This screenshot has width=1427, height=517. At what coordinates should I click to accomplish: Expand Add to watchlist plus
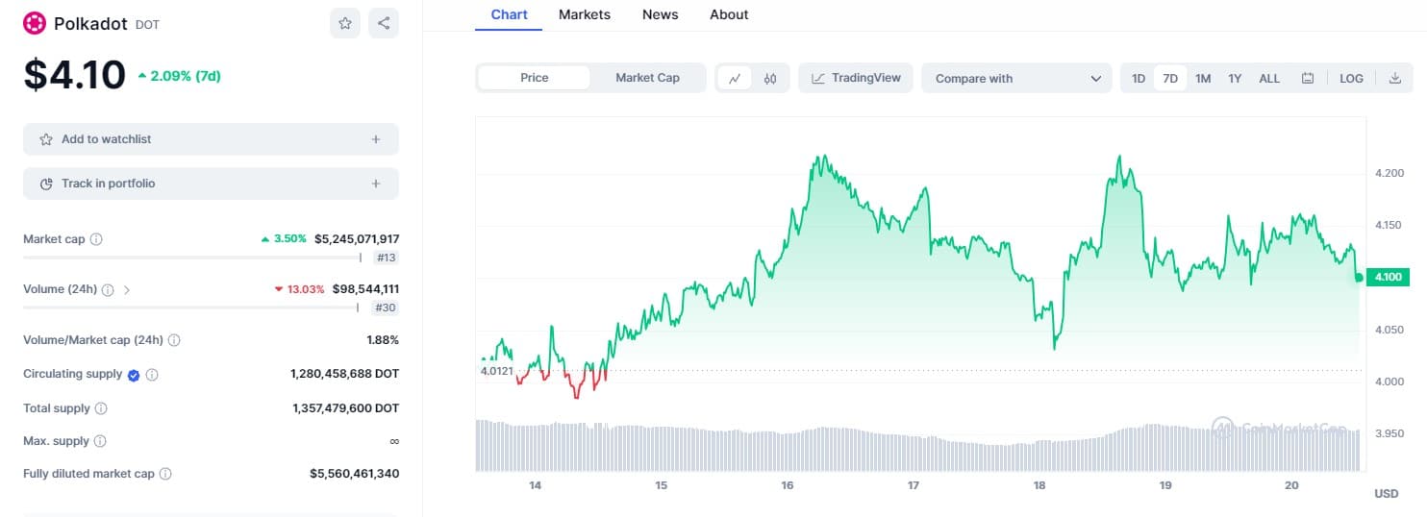376,139
